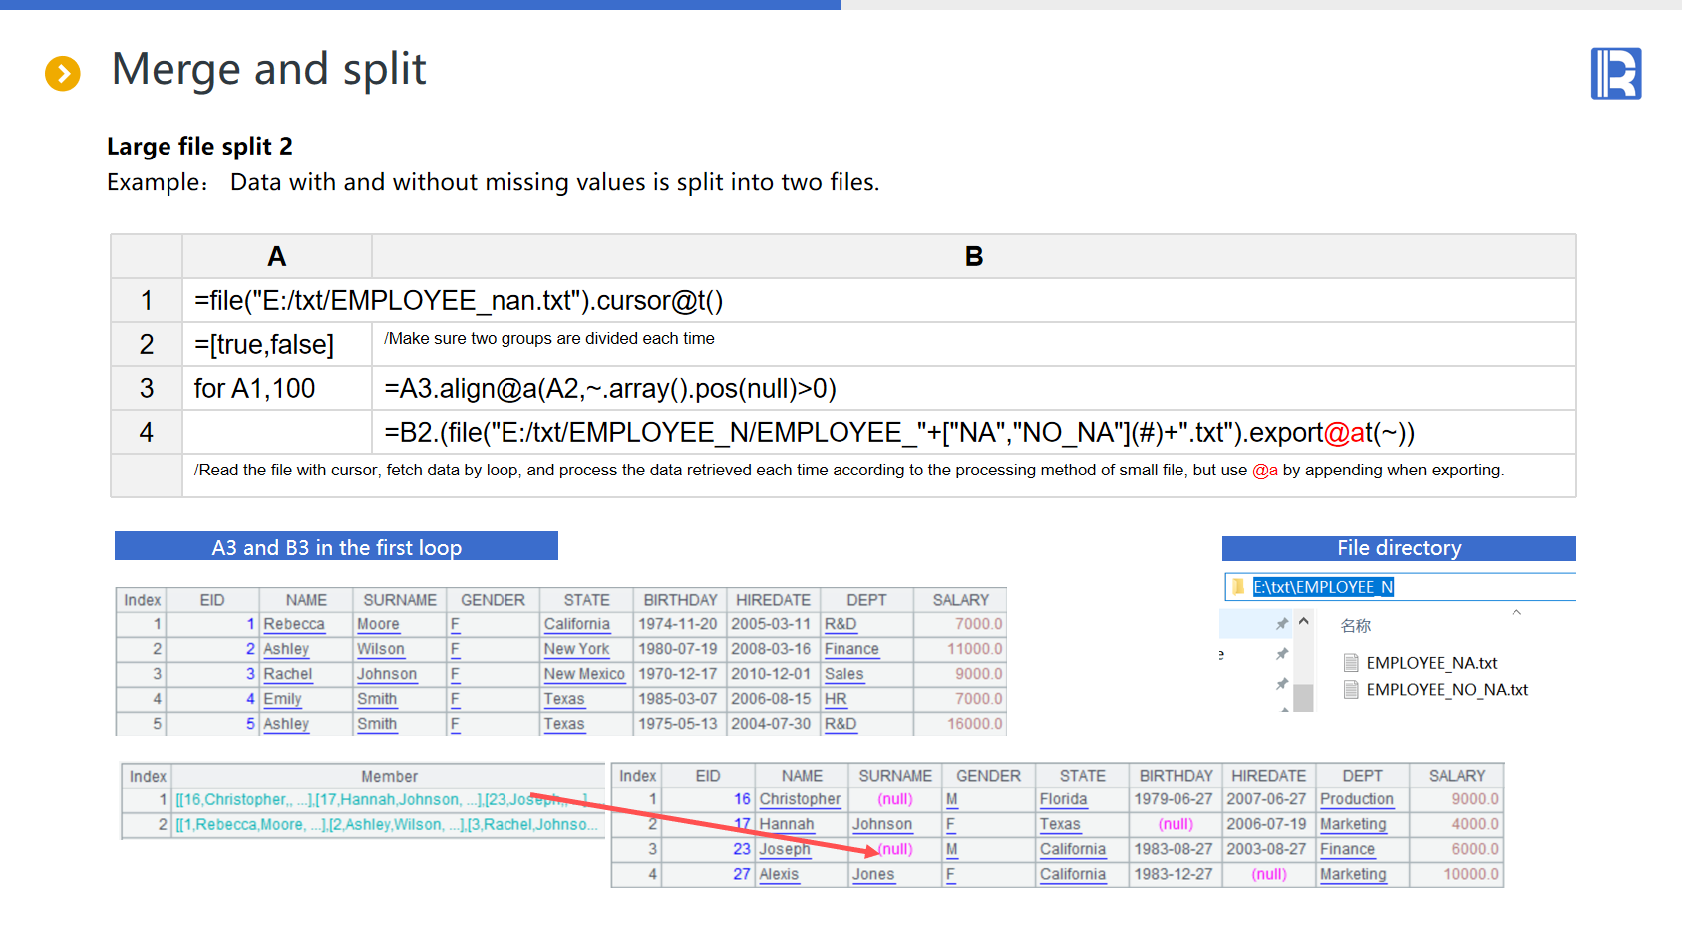Click the Christopher name link
The image size is (1682, 946).
(800, 799)
